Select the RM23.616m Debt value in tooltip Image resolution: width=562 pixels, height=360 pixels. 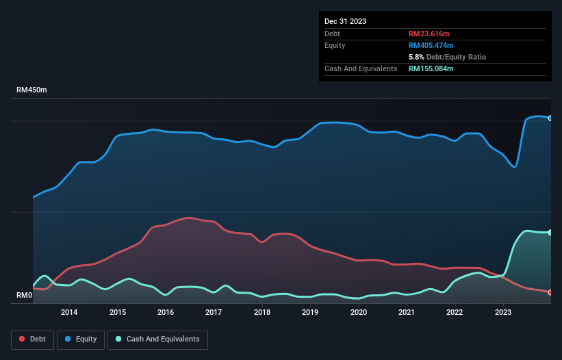pos(431,34)
